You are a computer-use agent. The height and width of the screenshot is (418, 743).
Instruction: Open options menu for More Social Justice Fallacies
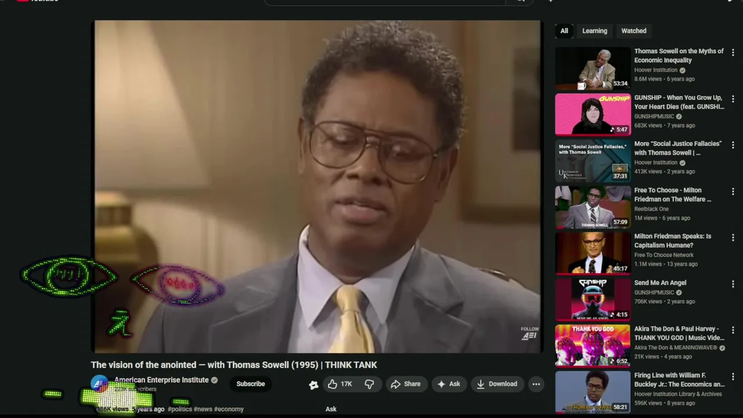(x=733, y=145)
